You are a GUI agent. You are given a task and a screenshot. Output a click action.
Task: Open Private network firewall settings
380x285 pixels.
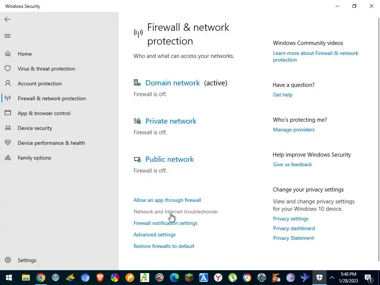(171, 121)
